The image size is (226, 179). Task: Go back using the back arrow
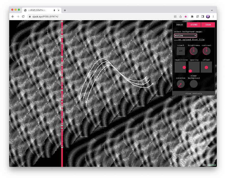[13, 17]
